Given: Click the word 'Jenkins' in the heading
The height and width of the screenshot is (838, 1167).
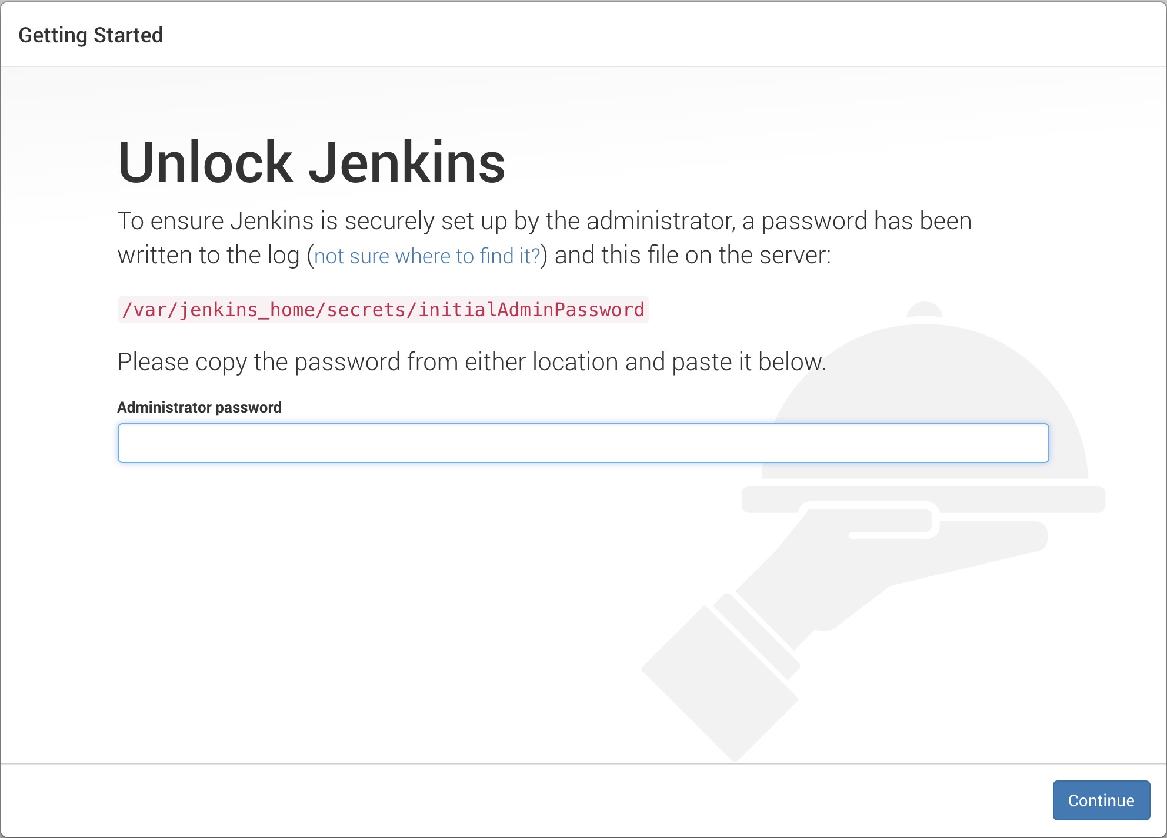Looking at the screenshot, I should [x=406, y=163].
